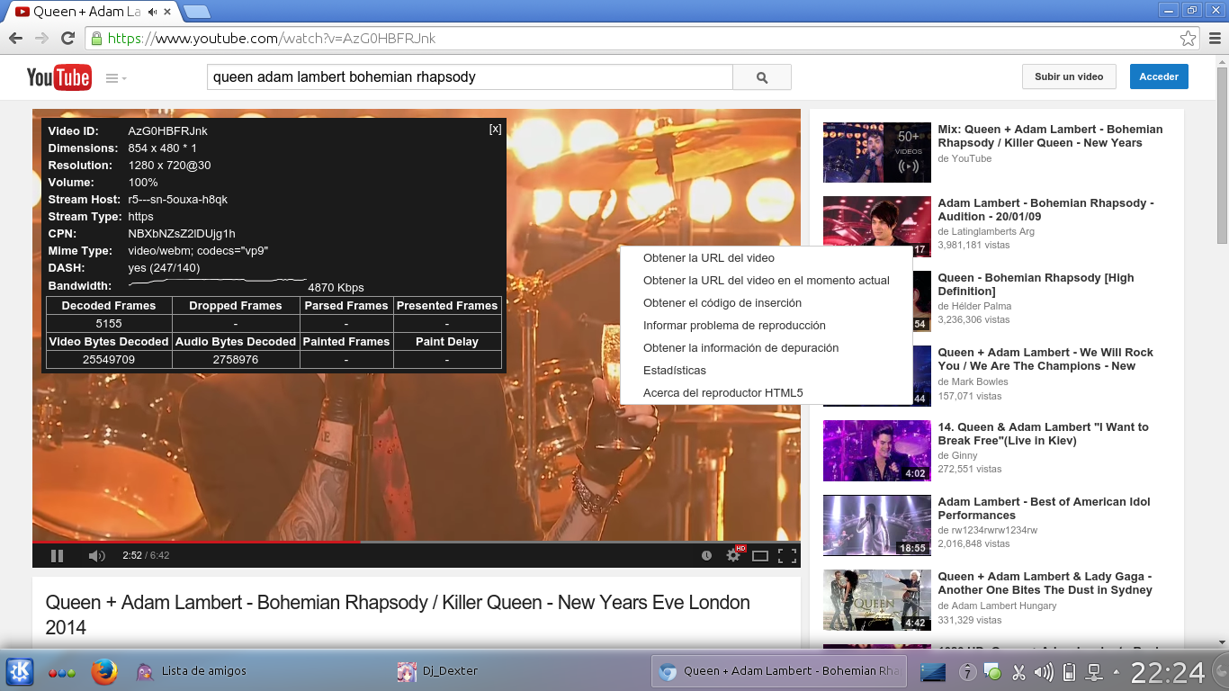This screenshot has height=691, width=1229.
Task: Open a new tab button
Action: [196, 12]
